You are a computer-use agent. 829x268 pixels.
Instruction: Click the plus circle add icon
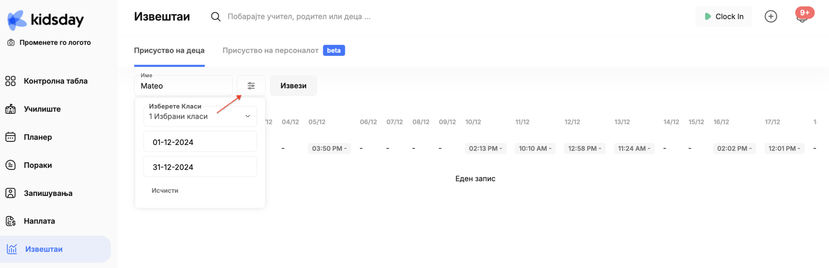(771, 17)
